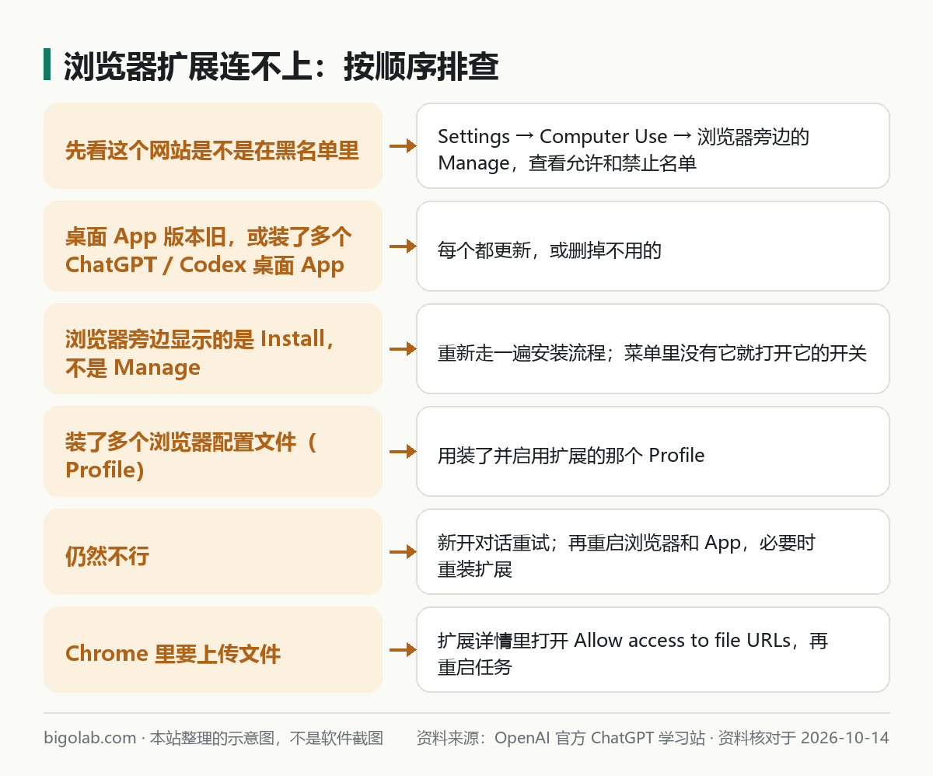This screenshot has height=776, width=933.
Task: Click the text mentioning "Allow access to file URLs"
Action: click(633, 654)
